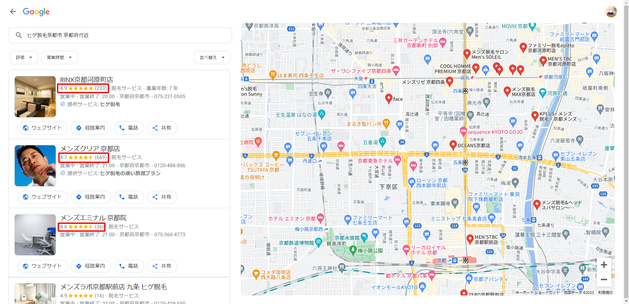
Task: Select MEN'S TBC 京都河原町店 map pin
Action: tap(543, 61)
